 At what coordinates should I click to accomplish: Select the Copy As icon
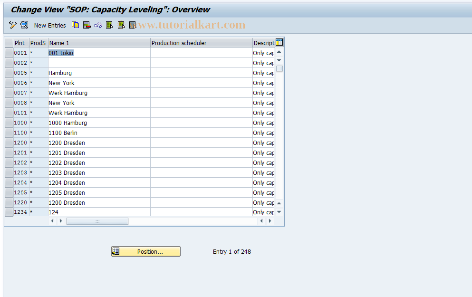(75, 25)
